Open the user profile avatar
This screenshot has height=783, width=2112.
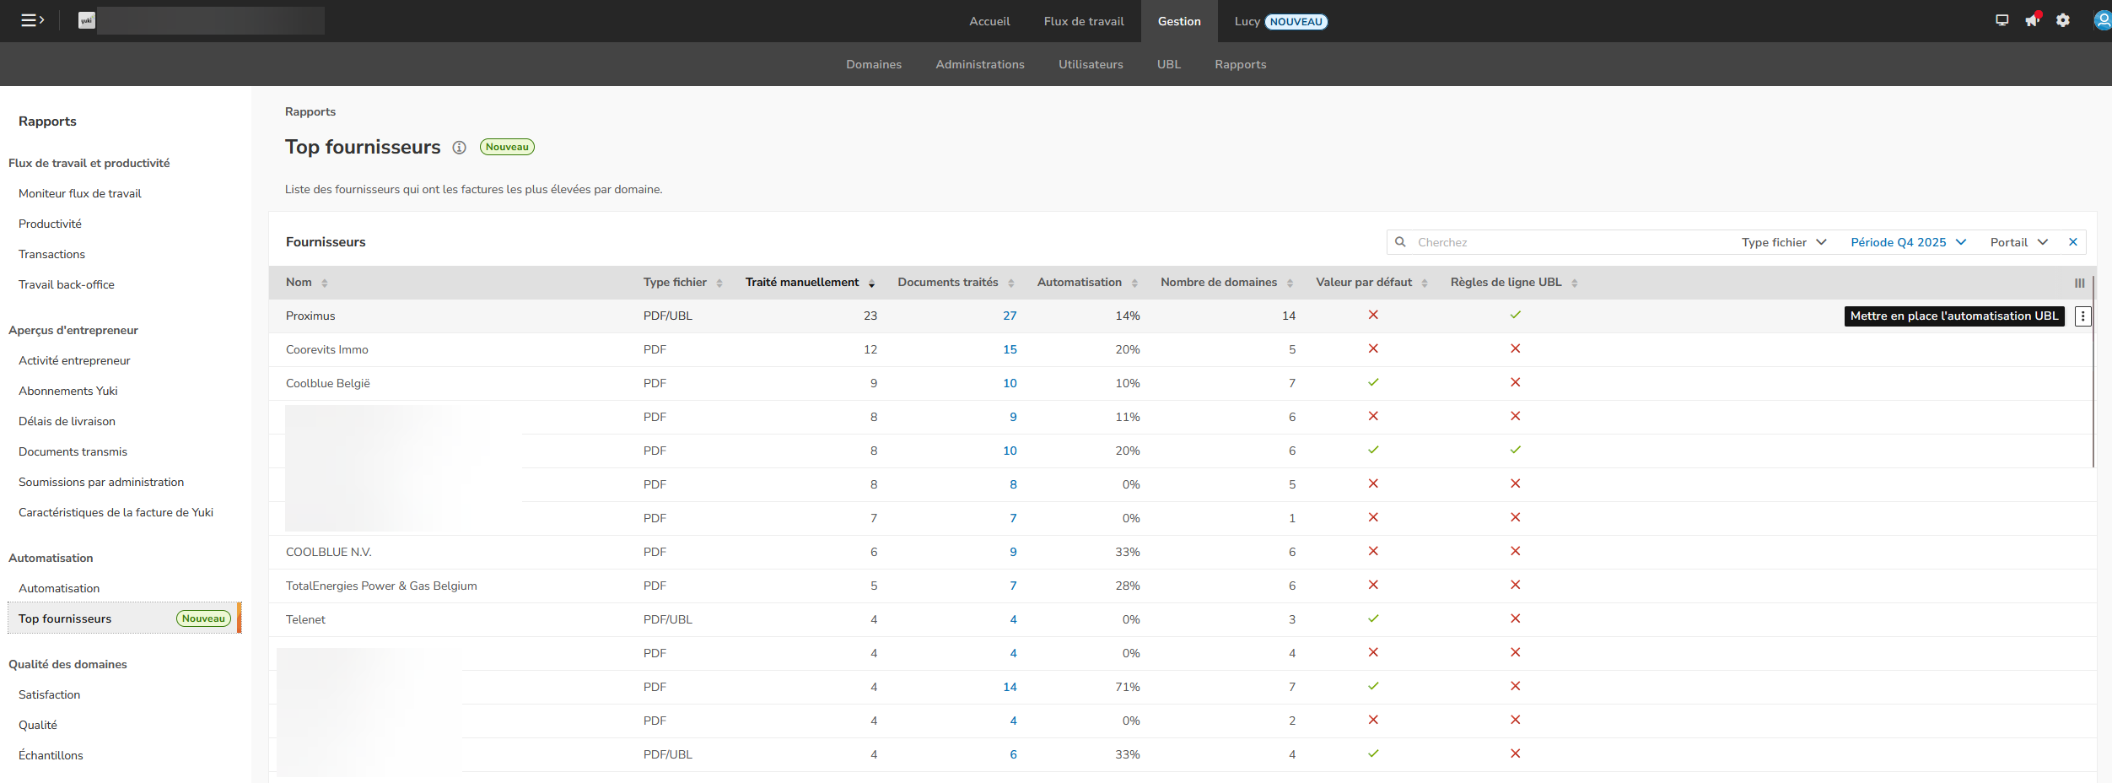[x=2103, y=20]
